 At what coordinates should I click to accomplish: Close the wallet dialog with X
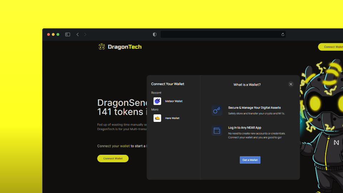[x=291, y=84]
